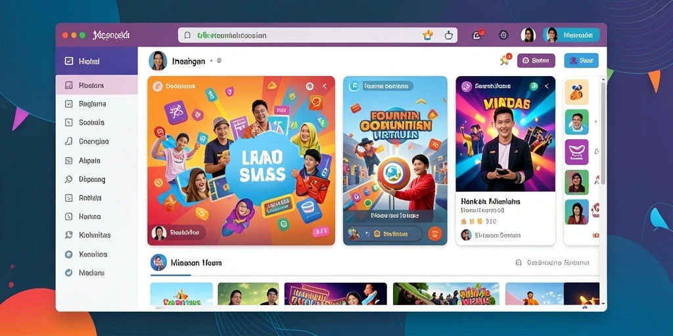This screenshot has width=673, height=336.
Task: Expand the small arrow next to "Iheahgan"
Action: (211, 61)
